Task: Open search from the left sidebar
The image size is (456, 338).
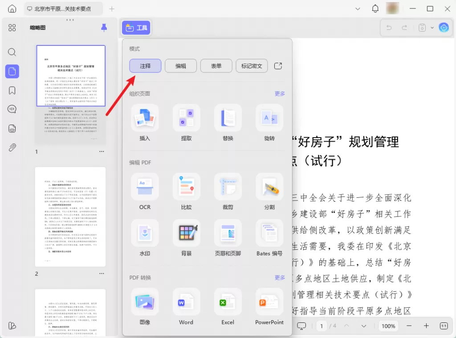Action: click(x=12, y=52)
